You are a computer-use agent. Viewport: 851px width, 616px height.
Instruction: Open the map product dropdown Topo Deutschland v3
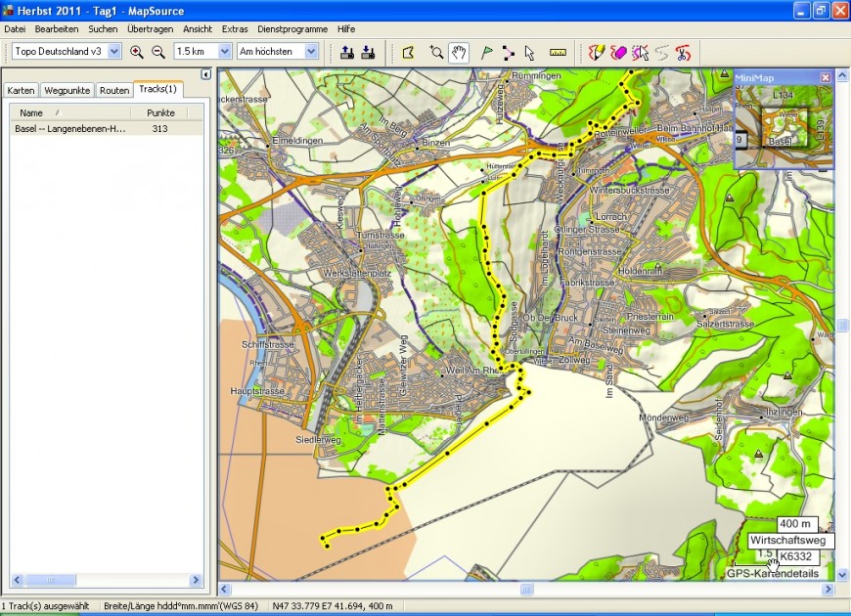pos(114,52)
